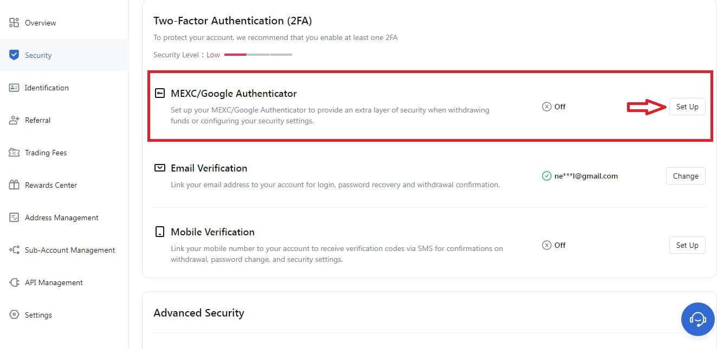The height and width of the screenshot is (349, 717).
Task: Set up MEXC/Google Authenticator
Action: [687, 107]
